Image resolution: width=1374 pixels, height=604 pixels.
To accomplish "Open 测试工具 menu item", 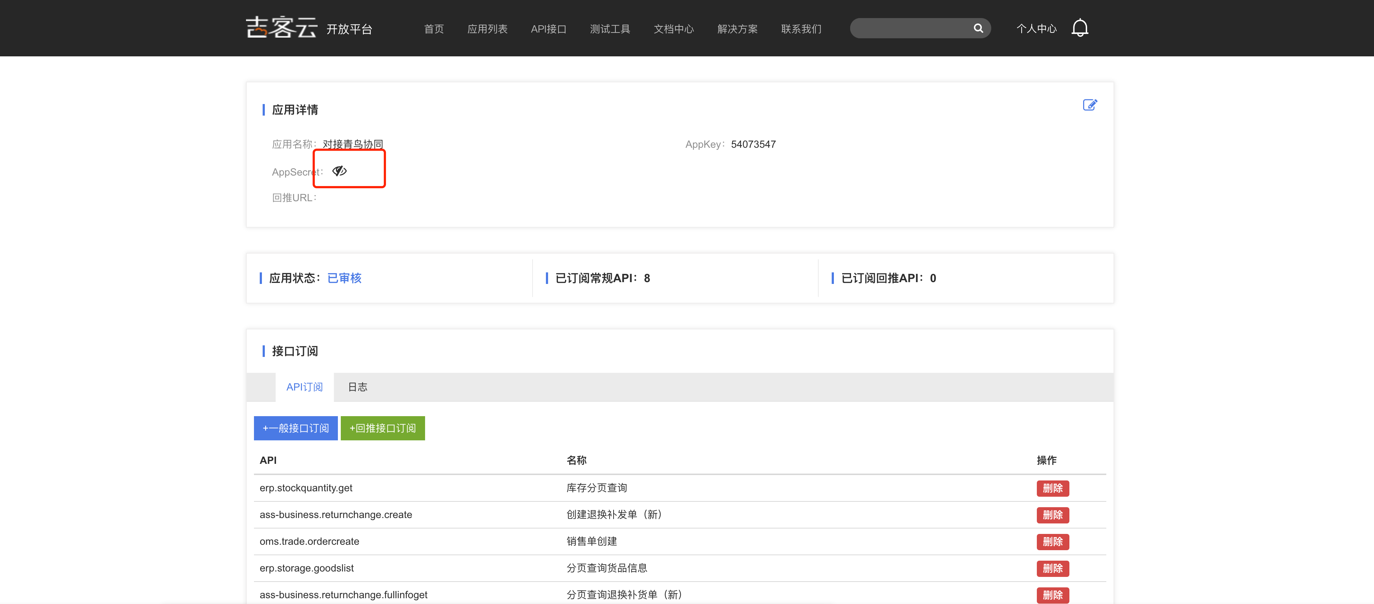I will pyautogui.click(x=610, y=29).
